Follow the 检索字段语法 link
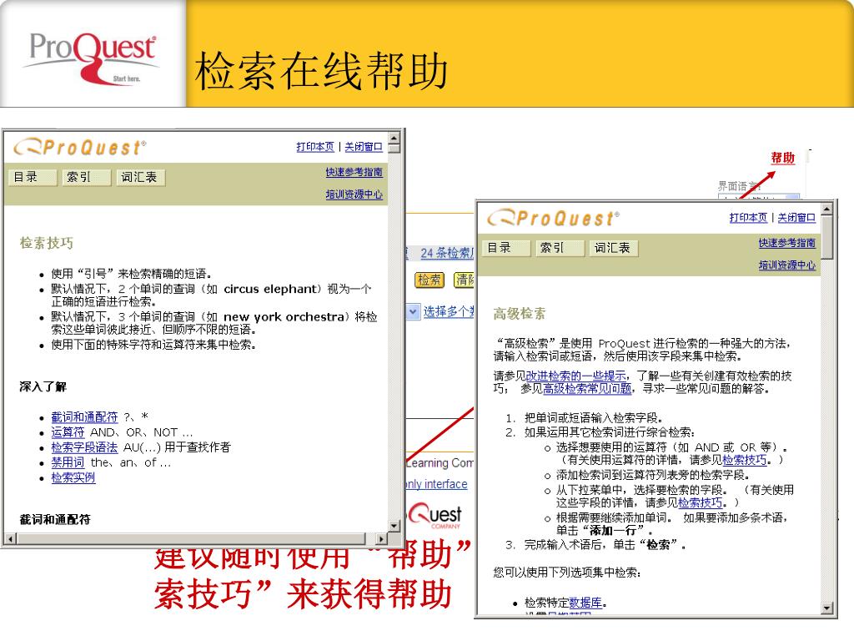The image size is (854, 641). point(84,447)
